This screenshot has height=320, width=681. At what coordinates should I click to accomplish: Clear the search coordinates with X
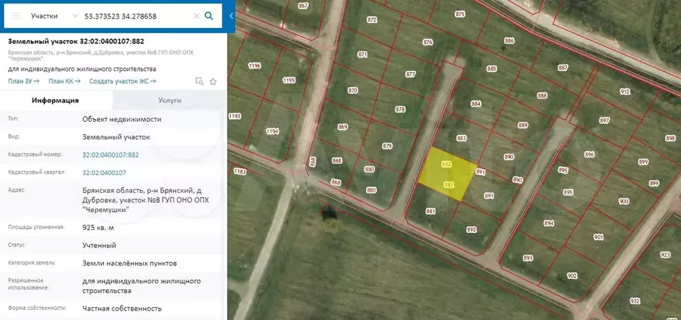pos(196,16)
